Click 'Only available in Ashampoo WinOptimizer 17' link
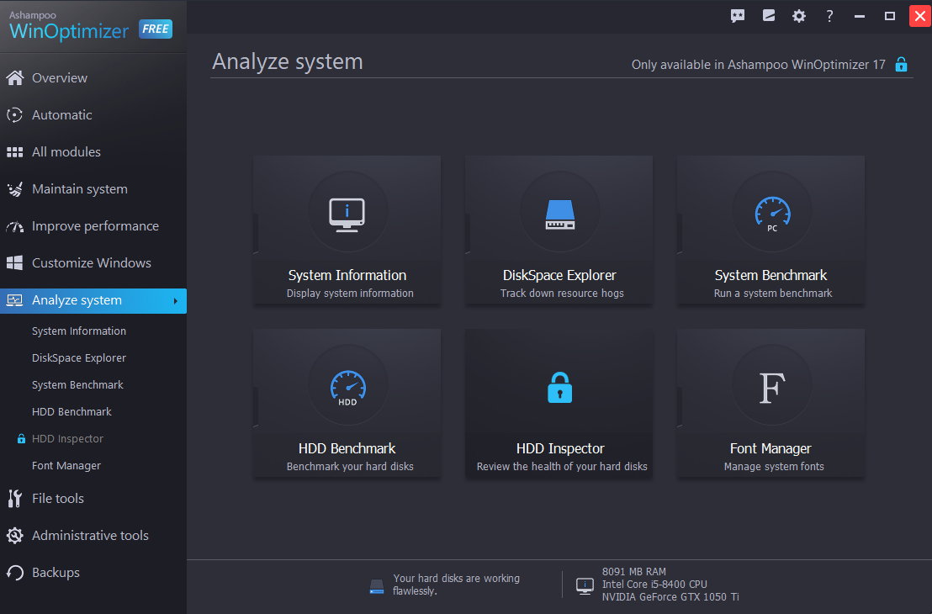The image size is (932, 614). (759, 65)
